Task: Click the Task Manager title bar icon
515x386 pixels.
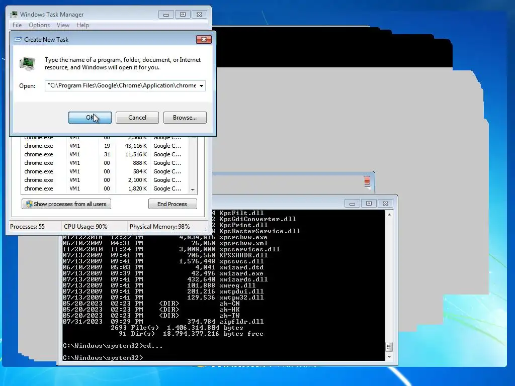Action: (x=14, y=14)
